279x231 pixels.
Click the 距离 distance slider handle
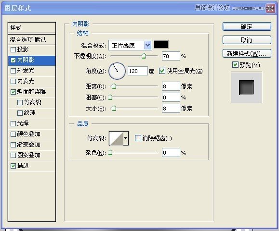click(114, 86)
